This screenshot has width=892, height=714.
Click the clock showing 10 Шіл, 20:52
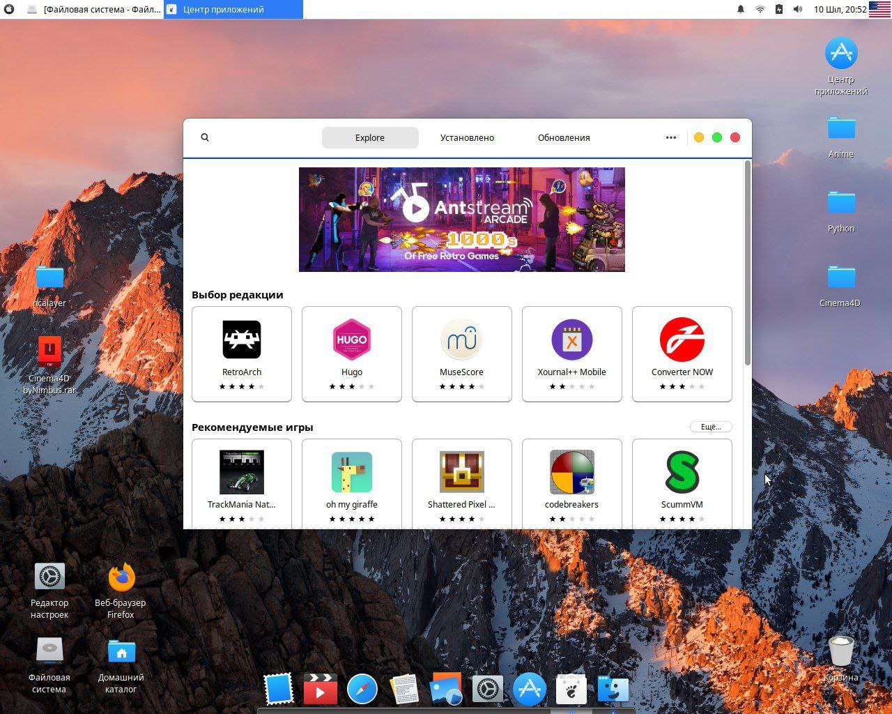(x=840, y=9)
